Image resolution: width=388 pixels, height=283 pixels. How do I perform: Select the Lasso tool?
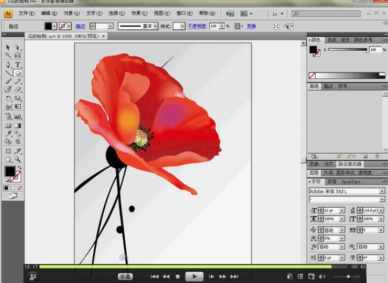(x=17, y=55)
